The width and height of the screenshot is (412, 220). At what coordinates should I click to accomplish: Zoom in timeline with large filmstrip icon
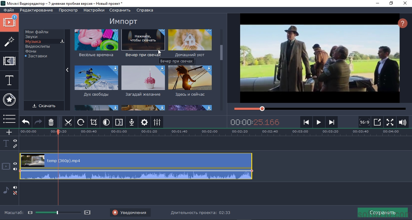click(x=87, y=212)
